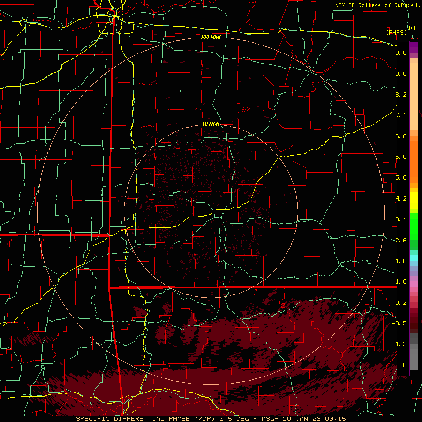Click the 5.0 value on the color scale
This screenshot has width=422, height=422.
coord(401,178)
